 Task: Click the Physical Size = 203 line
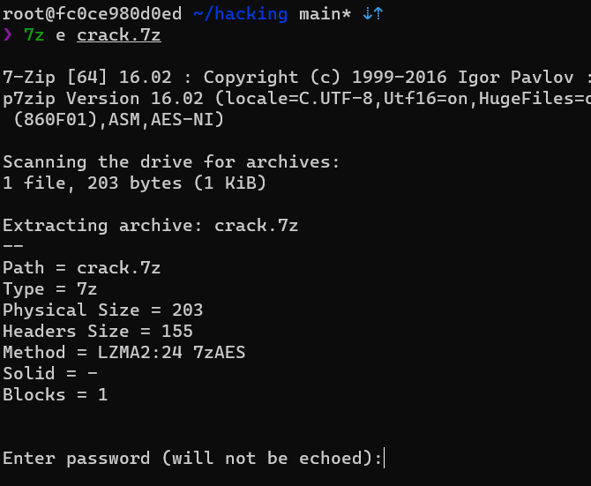102,310
